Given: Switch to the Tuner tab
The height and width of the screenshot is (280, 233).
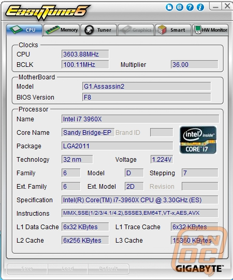Looking at the screenshot, I should [x=99, y=30].
